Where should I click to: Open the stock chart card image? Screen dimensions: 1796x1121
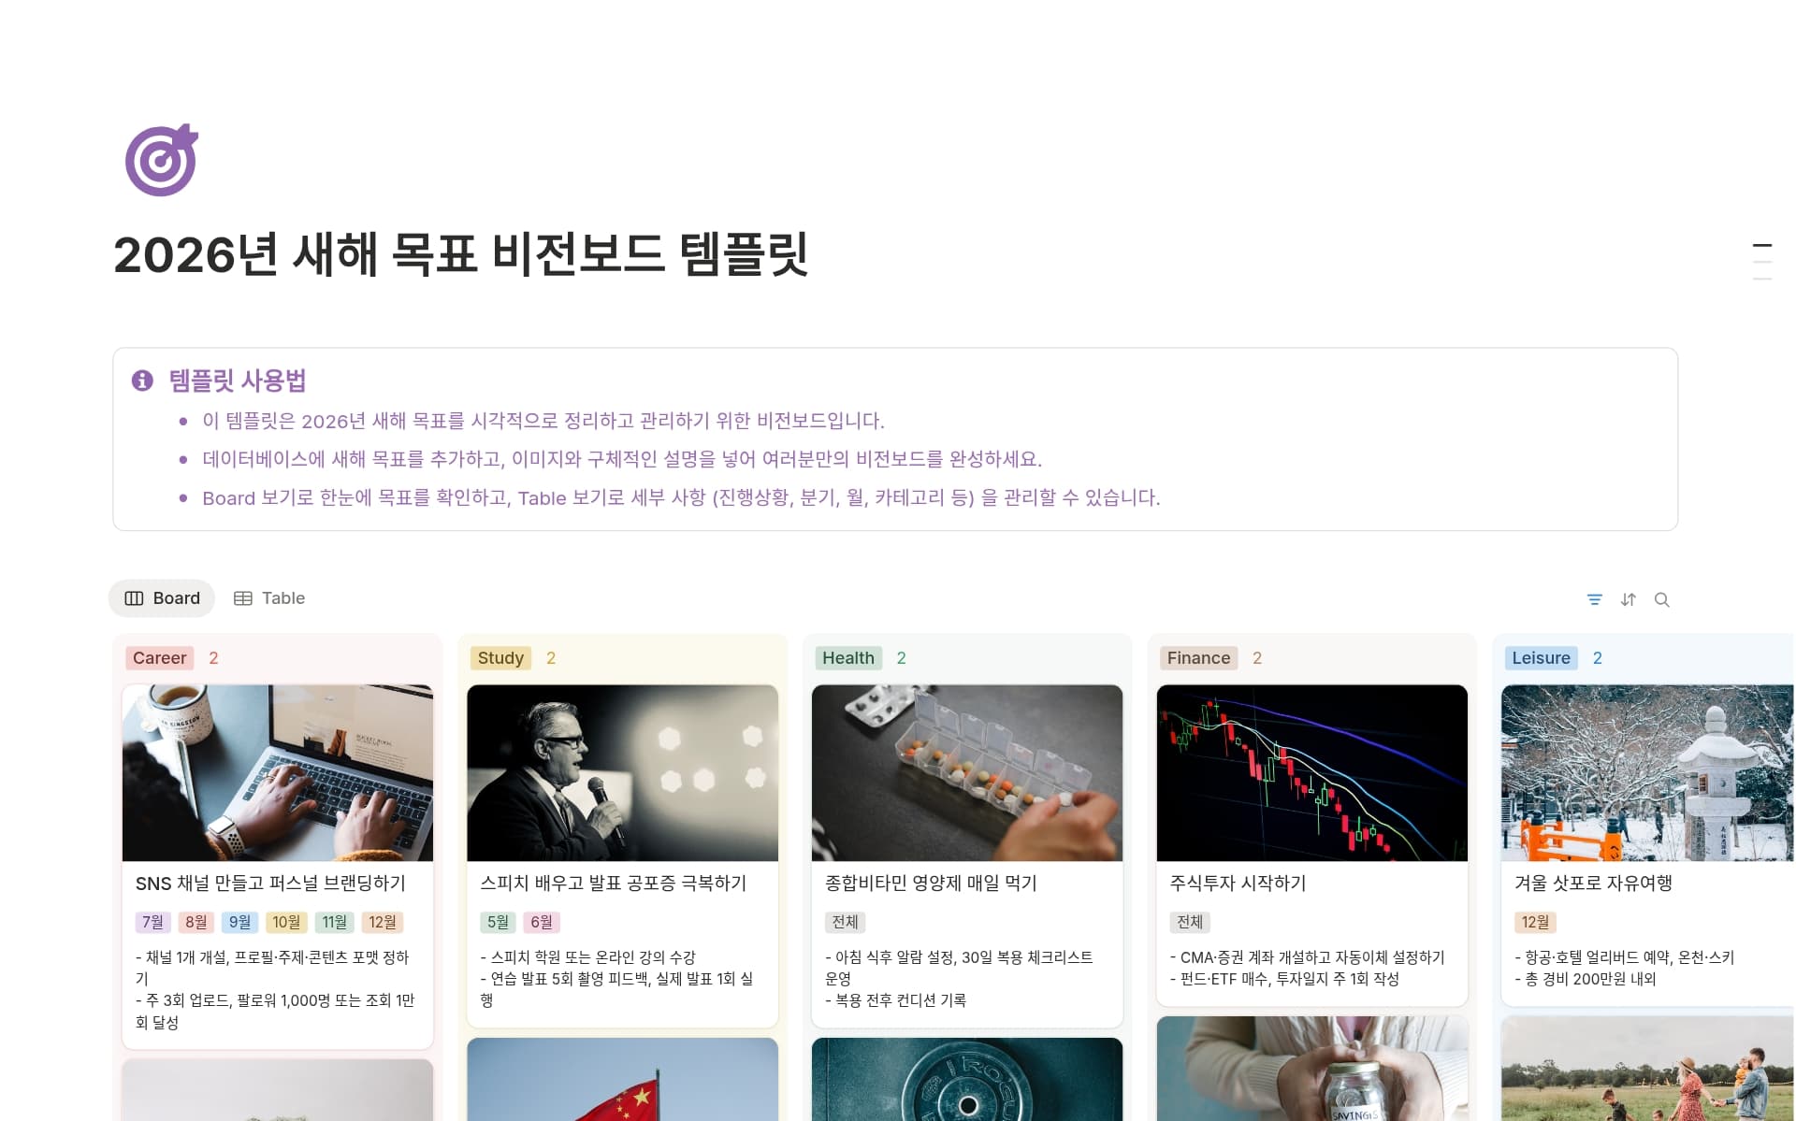(x=1311, y=773)
